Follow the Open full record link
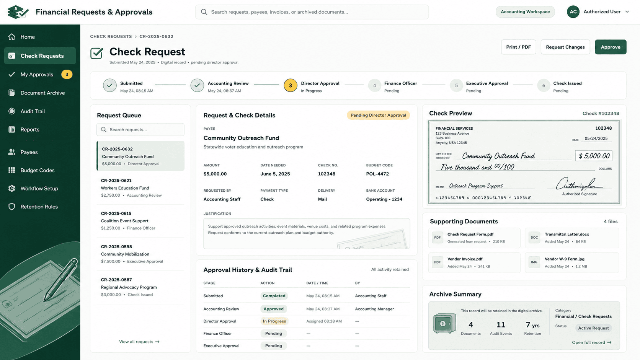 coord(592,342)
